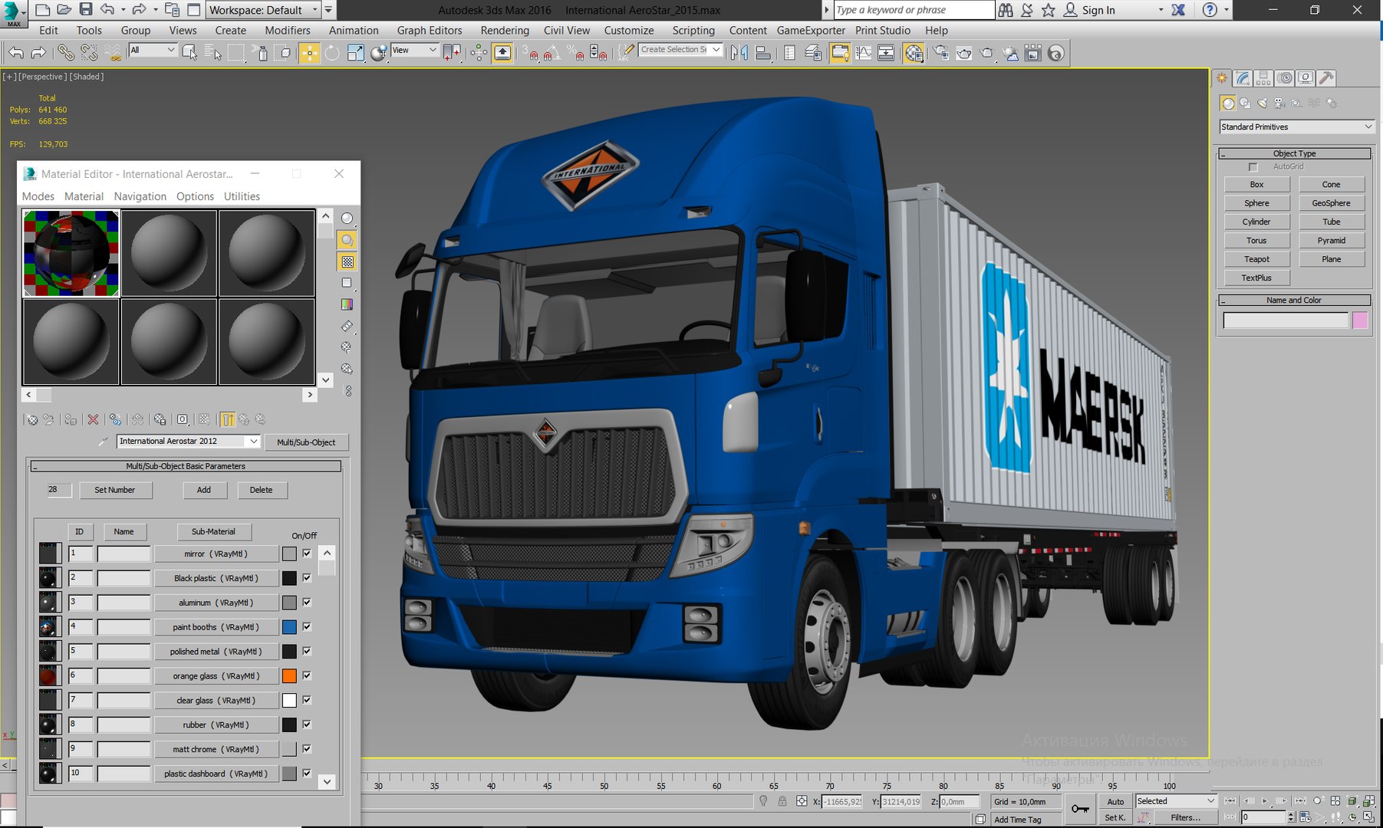Open the Render Setup teapot icon

click(940, 53)
